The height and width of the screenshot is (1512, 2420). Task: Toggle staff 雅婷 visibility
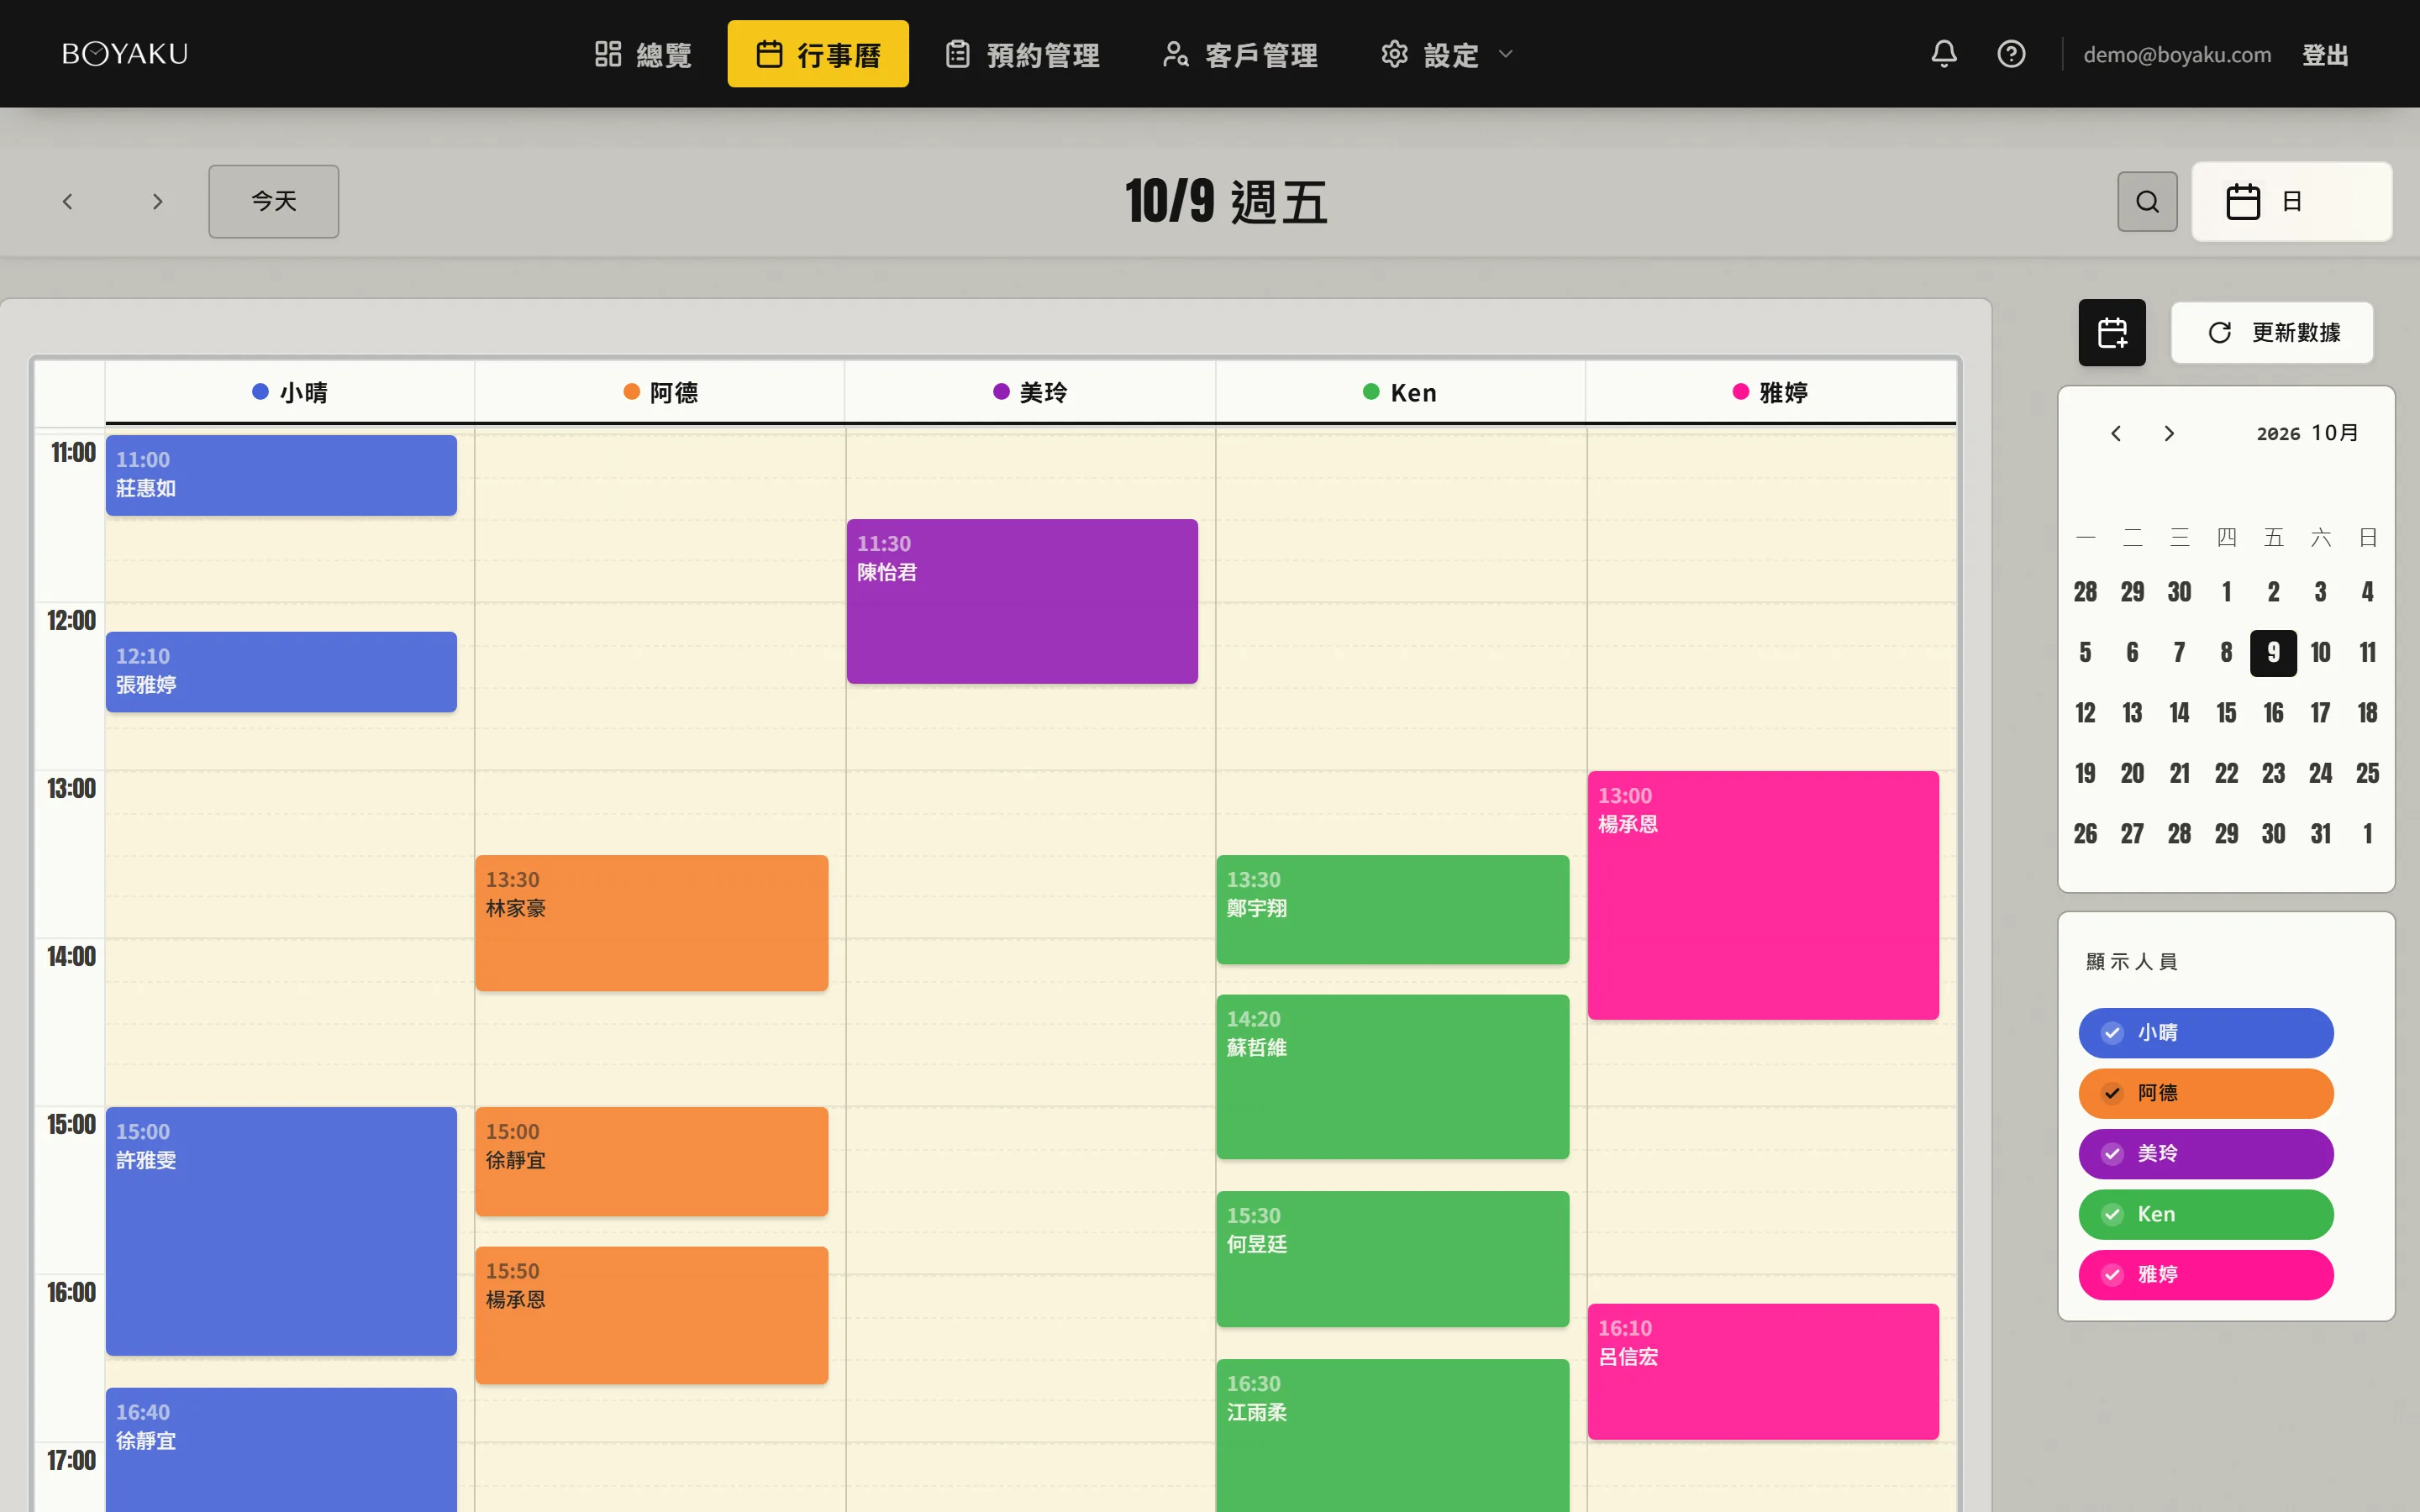click(2206, 1275)
